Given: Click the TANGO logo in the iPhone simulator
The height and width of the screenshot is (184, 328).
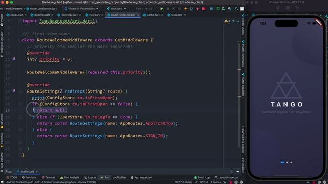Looking at the screenshot, I should tap(286, 90).
